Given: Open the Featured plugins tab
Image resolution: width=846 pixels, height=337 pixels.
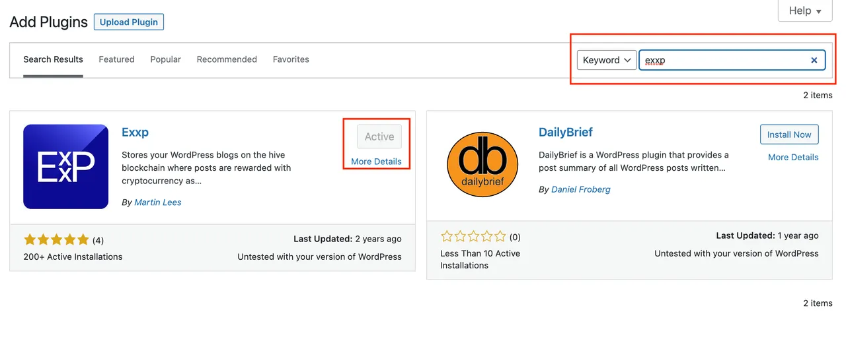Looking at the screenshot, I should [x=116, y=59].
